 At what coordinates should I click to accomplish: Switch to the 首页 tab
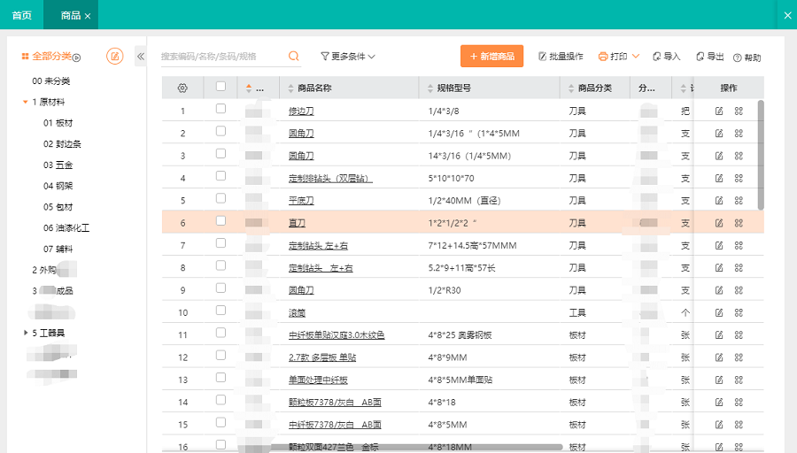click(22, 15)
